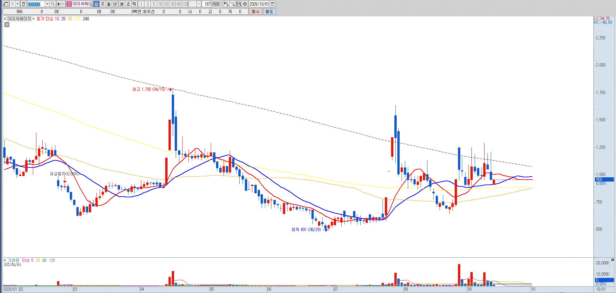
Task: Click the stock code input field
Action: pyautogui.click(x=36, y=4)
